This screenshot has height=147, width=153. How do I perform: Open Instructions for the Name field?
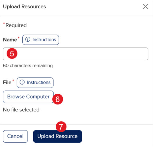(41, 40)
